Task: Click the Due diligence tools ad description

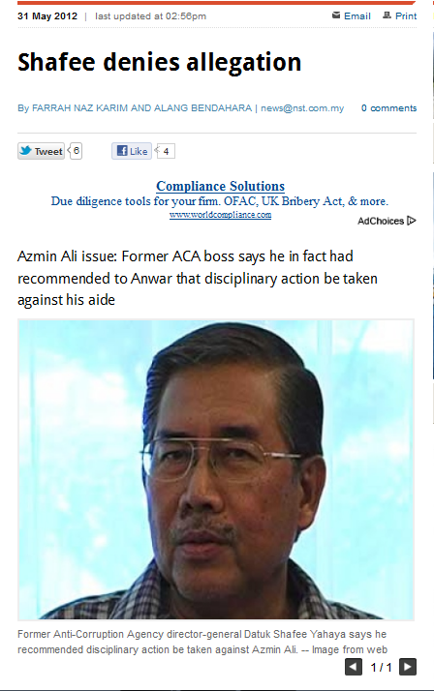Action: [x=220, y=201]
